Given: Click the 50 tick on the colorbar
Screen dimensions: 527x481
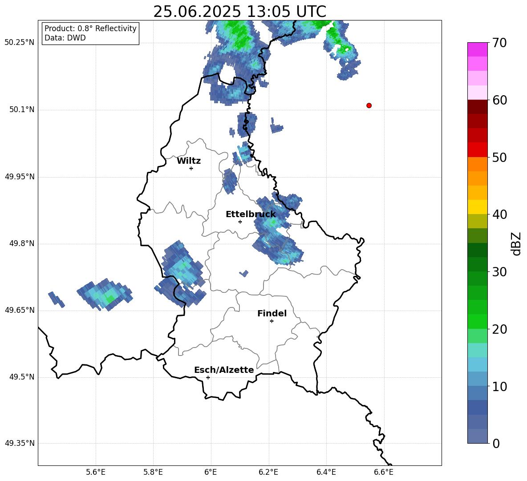Looking at the screenshot, I should click(x=499, y=157).
